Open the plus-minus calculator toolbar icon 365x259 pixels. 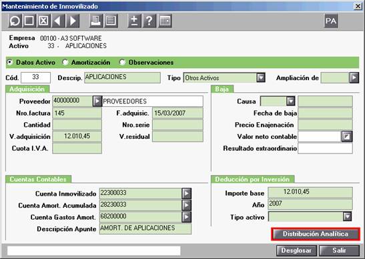[134, 21]
